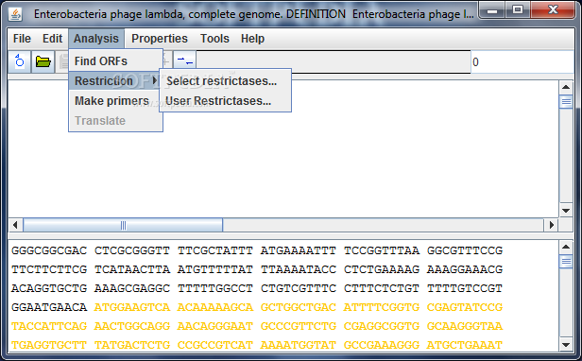Click sequence block TTCTTCTTCG
The image size is (582, 361).
coord(49,269)
